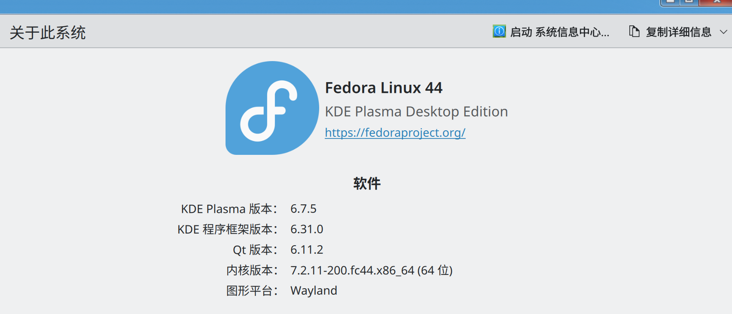Click the Fedora logo image
The width and height of the screenshot is (732, 314).
coord(272,108)
